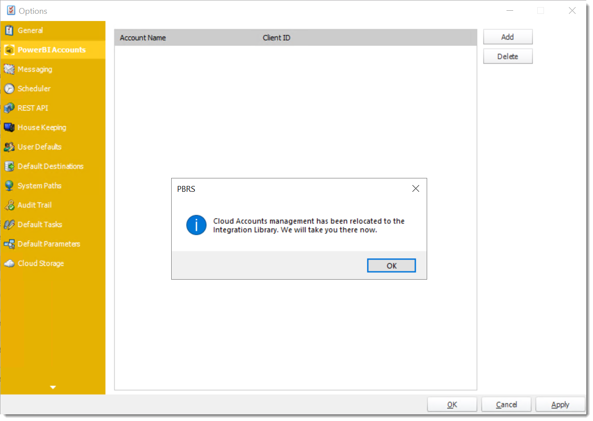Viewport: 593px width, 421px height.
Task: Click the House Keeping icon
Action: click(10, 127)
